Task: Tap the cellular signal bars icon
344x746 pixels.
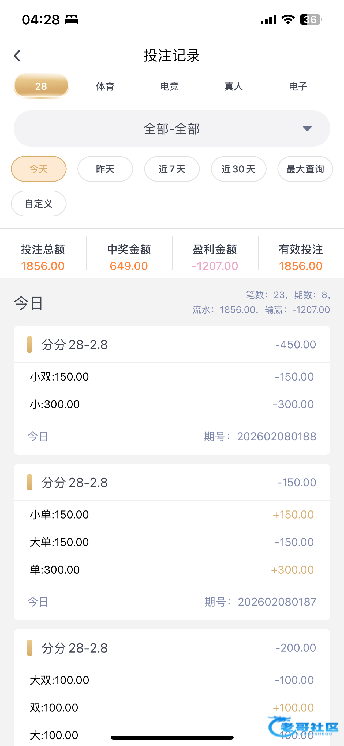Action: pos(268,20)
